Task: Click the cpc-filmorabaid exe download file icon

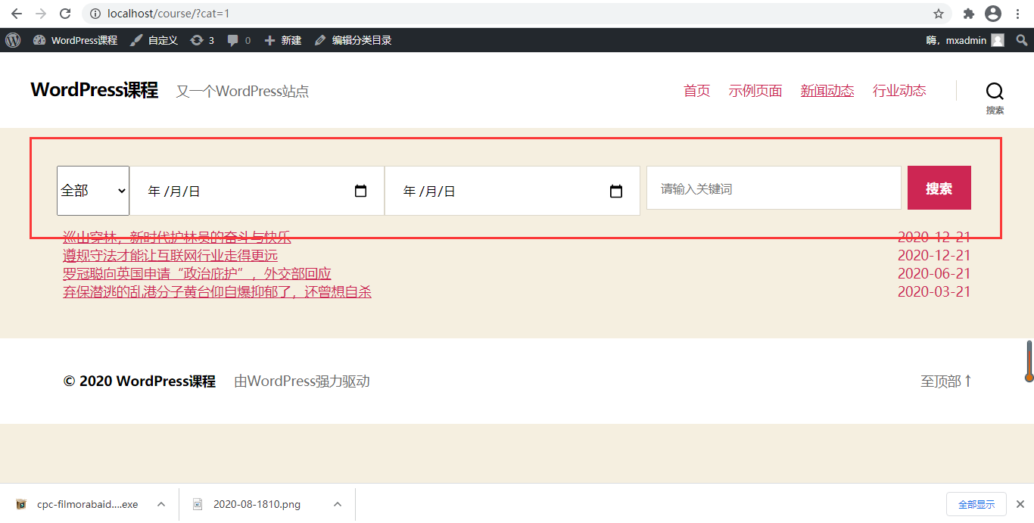Action: pyautogui.click(x=21, y=504)
